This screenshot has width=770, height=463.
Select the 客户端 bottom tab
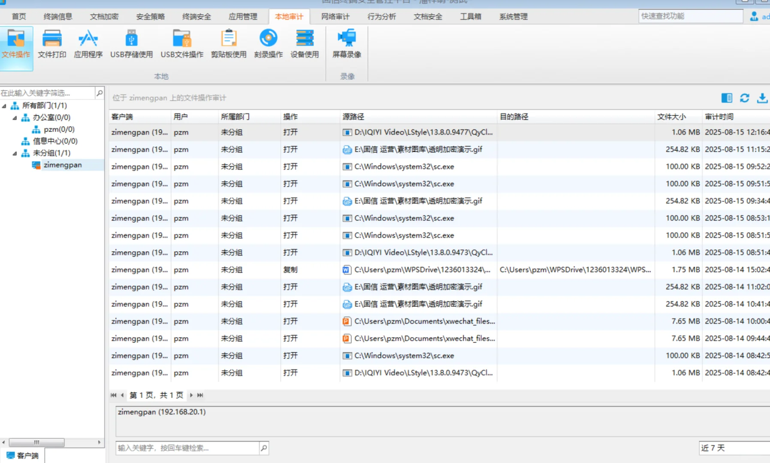click(x=23, y=455)
